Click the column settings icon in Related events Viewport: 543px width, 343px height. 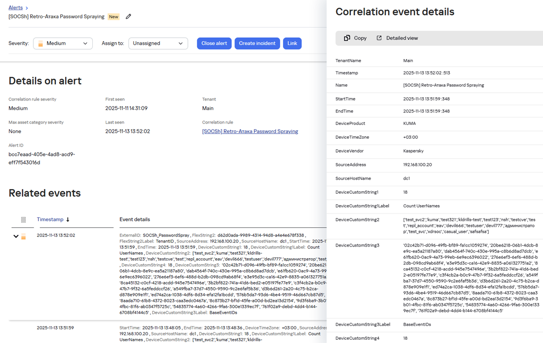[23, 219]
